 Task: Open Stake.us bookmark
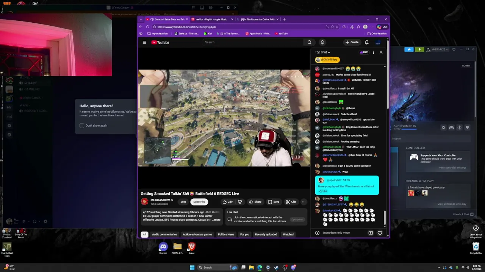pyautogui.click(x=187, y=34)
